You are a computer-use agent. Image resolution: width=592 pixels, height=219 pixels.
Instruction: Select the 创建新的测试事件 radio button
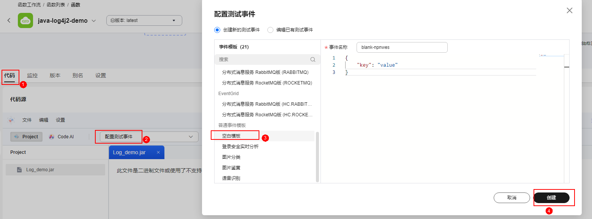pyautogui.click(x=217, y=30)
